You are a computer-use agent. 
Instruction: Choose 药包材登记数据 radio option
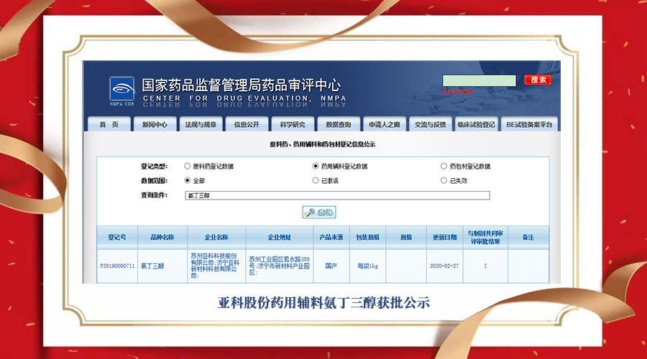(x=444, y=167)
